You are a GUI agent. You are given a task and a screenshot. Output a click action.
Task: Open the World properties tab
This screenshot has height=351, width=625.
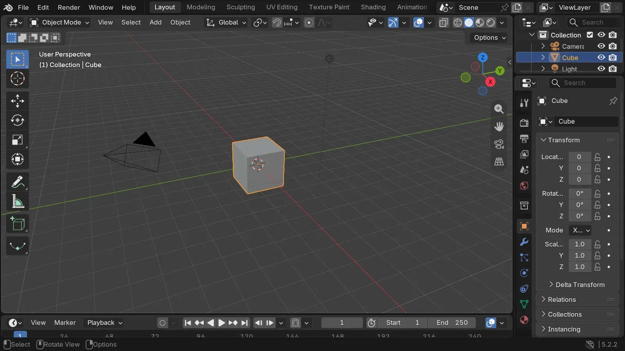524,186
